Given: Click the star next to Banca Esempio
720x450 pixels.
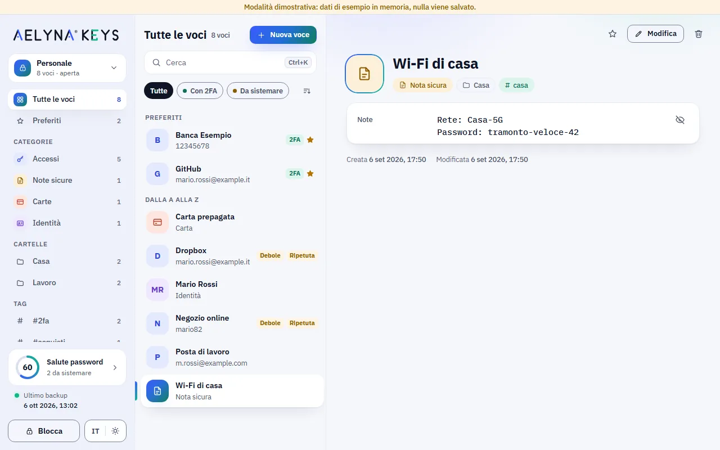Looking at the screenshot, I should [310, 139].
